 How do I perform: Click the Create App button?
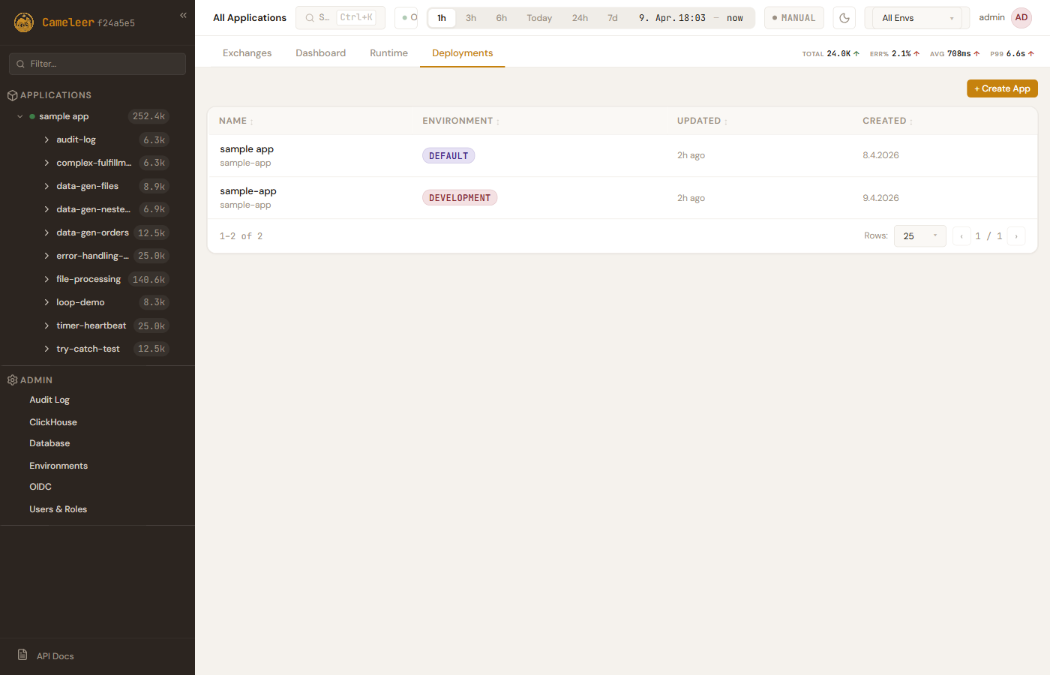click(1002, 88)
